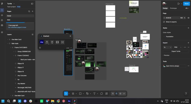Select the Frame 2147228615 layer
The height and width of the screenshot is (104, 191).
(21, 48)
